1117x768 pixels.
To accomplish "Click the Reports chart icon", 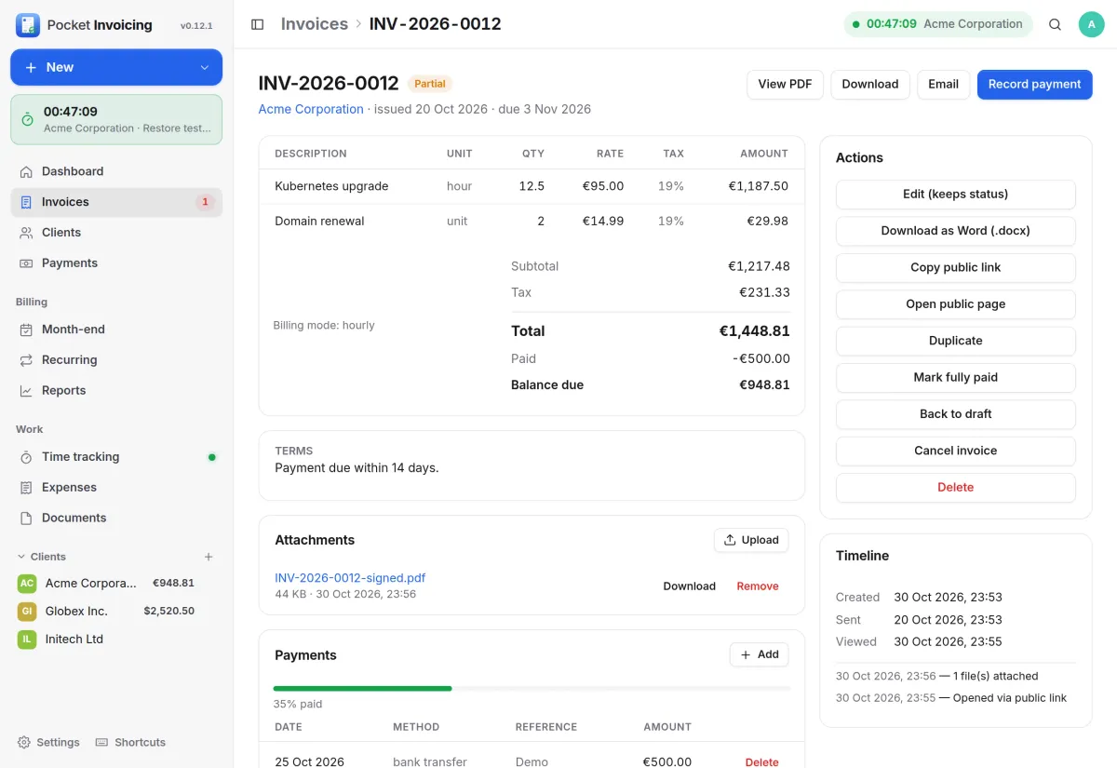I will [x=27, y=391].
